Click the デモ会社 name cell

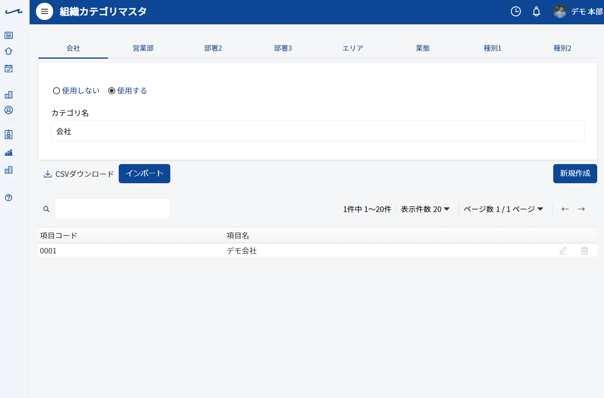click(242, 251)
